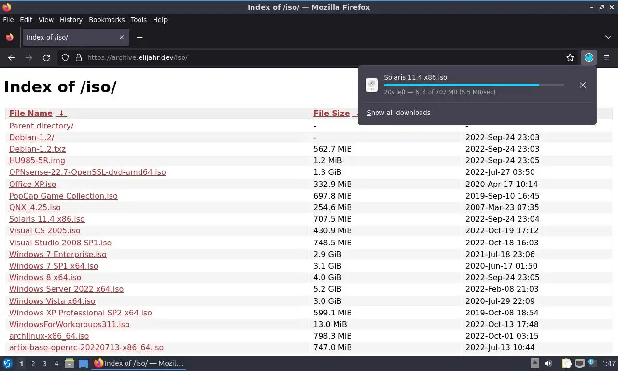This screenshot has width=618, height=371.
Task: Switch to workspace 3 in taskbar
Action: pyautogui.click(x=45, y=364)
